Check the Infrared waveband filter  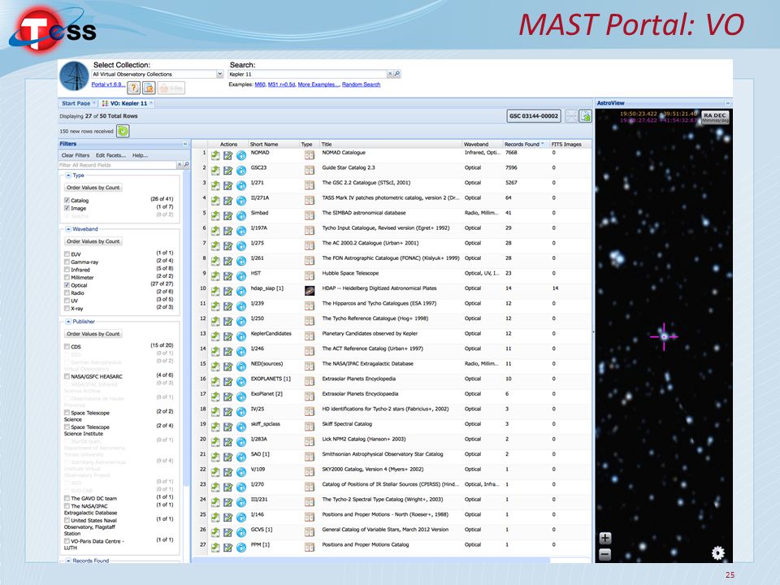coord(67,270)
